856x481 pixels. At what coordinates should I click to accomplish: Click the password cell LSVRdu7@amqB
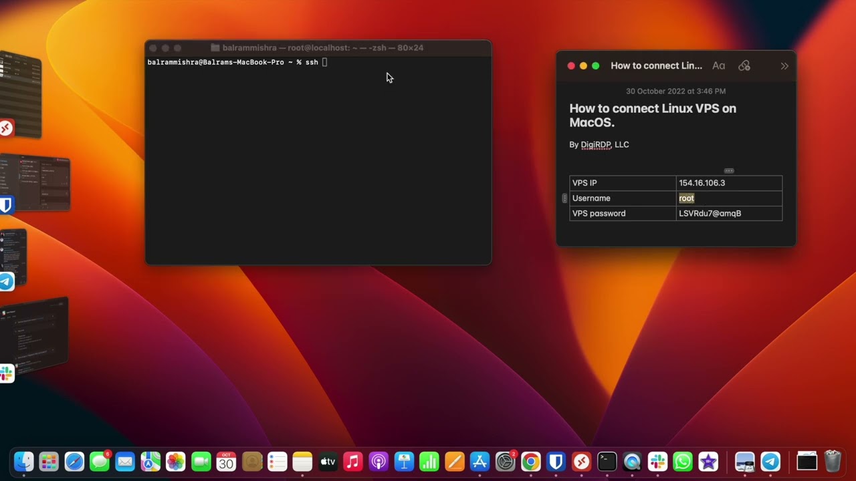(x=729, y=214)
